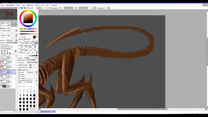The width and height of the screenshot is (208, 117).
Task: Click the transparent color toggle under swatch
Action: (34, 39)
